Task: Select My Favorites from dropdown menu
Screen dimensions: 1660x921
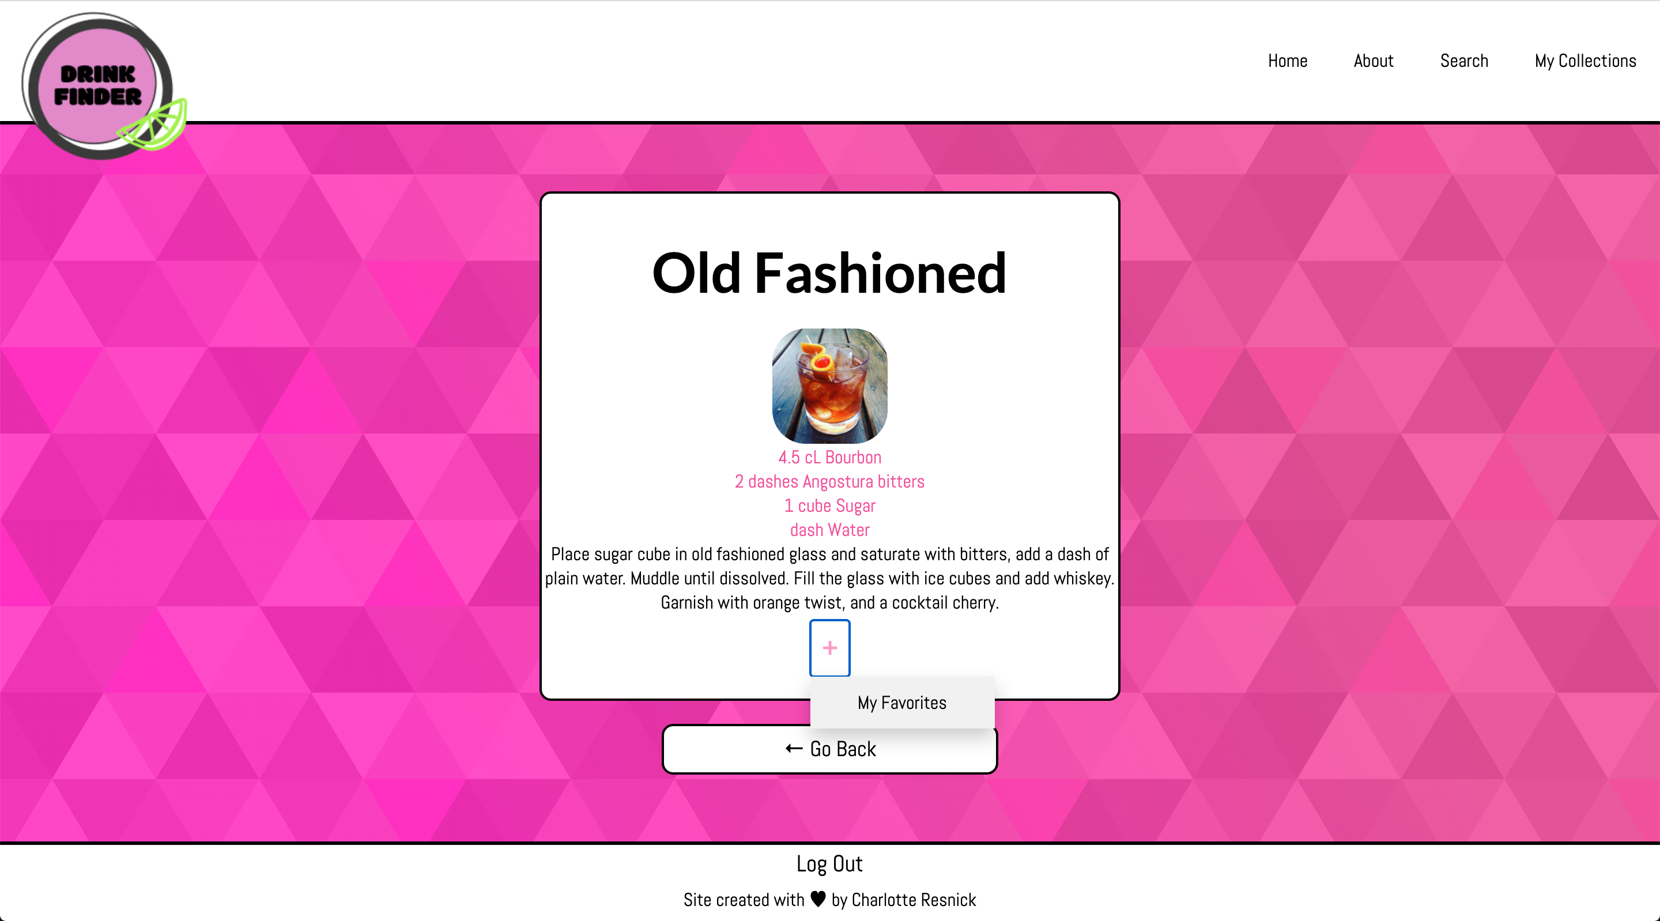Action: click(x=901, y=702)
